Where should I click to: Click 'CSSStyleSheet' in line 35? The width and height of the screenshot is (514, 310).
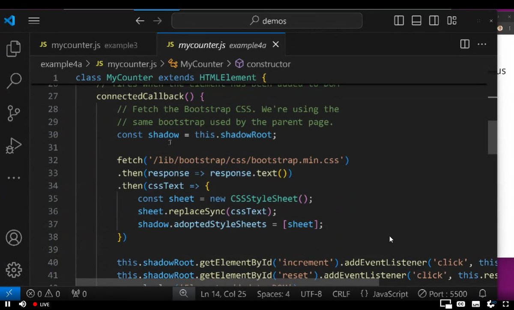[x=264, y=199]
